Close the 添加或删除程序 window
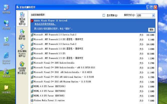 [x=155, y=7]
